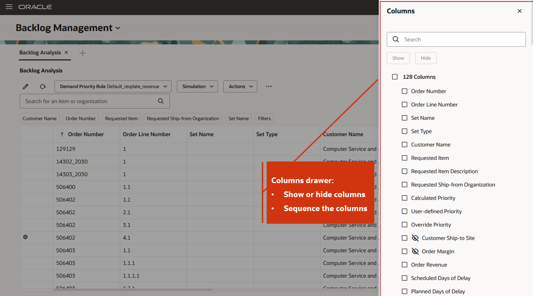Click the status icon beside order 506402 line 4.1
The image size is (533, 296).
click(x=25, y=237)
